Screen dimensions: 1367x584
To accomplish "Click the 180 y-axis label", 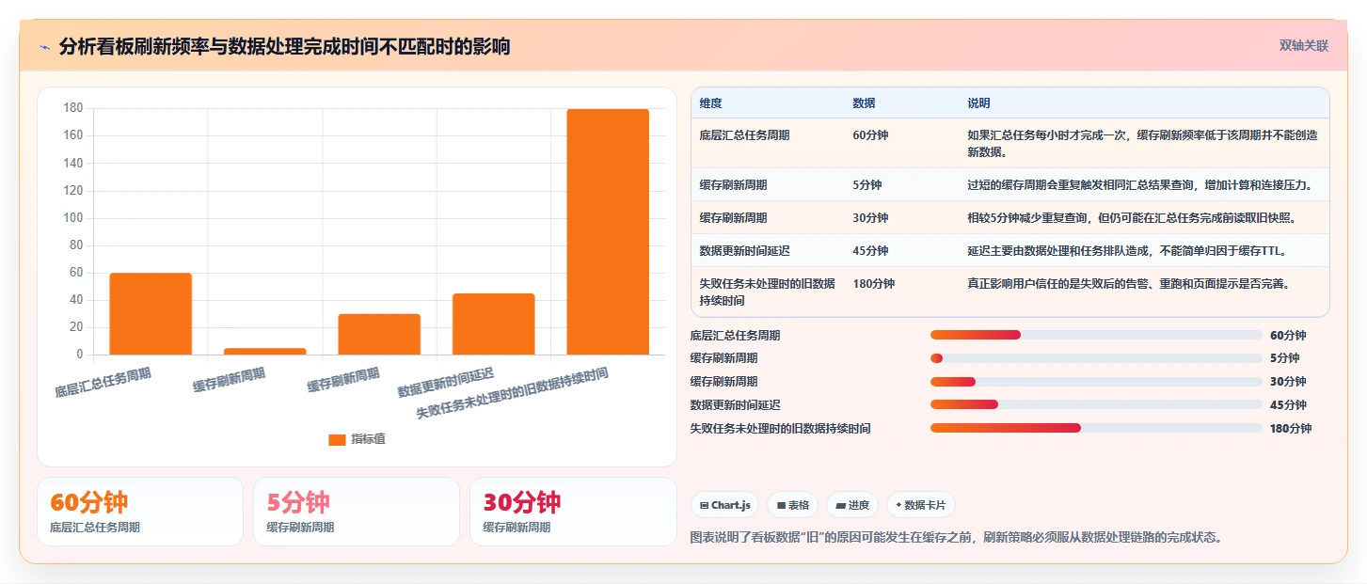I will pyautogui.click(x=73, y=108).
